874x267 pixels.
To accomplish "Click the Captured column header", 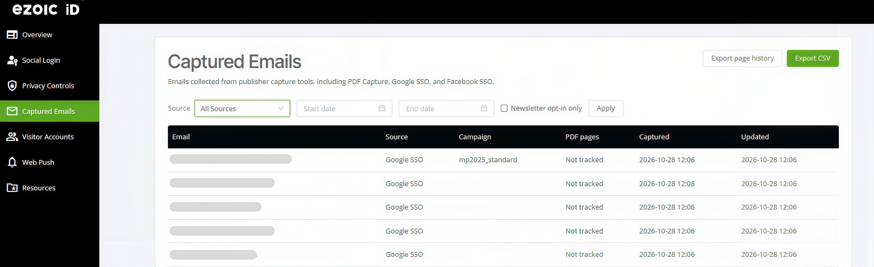I will click(654, 137).
